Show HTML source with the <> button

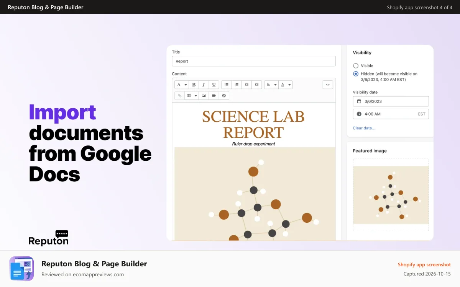click(x=328, y=85)
